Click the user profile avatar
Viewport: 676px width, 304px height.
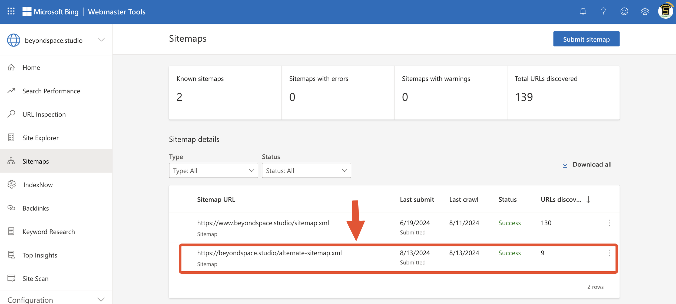(665, 11)
